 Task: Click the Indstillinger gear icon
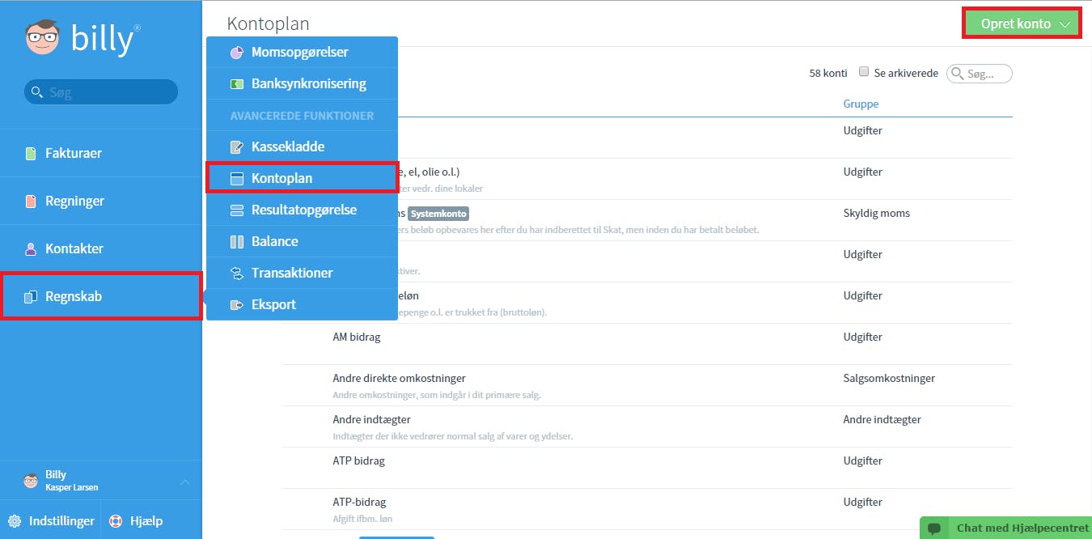click(15, 521)
